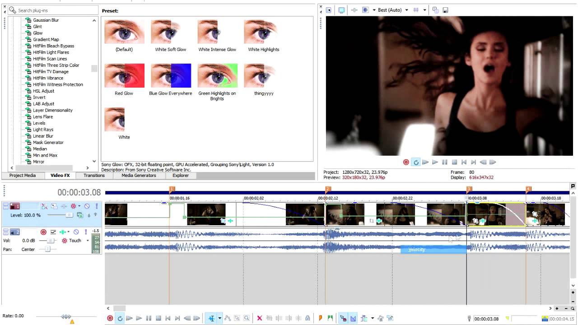Copy Snapshot to Clipboard in preview toolbar
Viewport: 578px width, 325px height.
(436, 10)
